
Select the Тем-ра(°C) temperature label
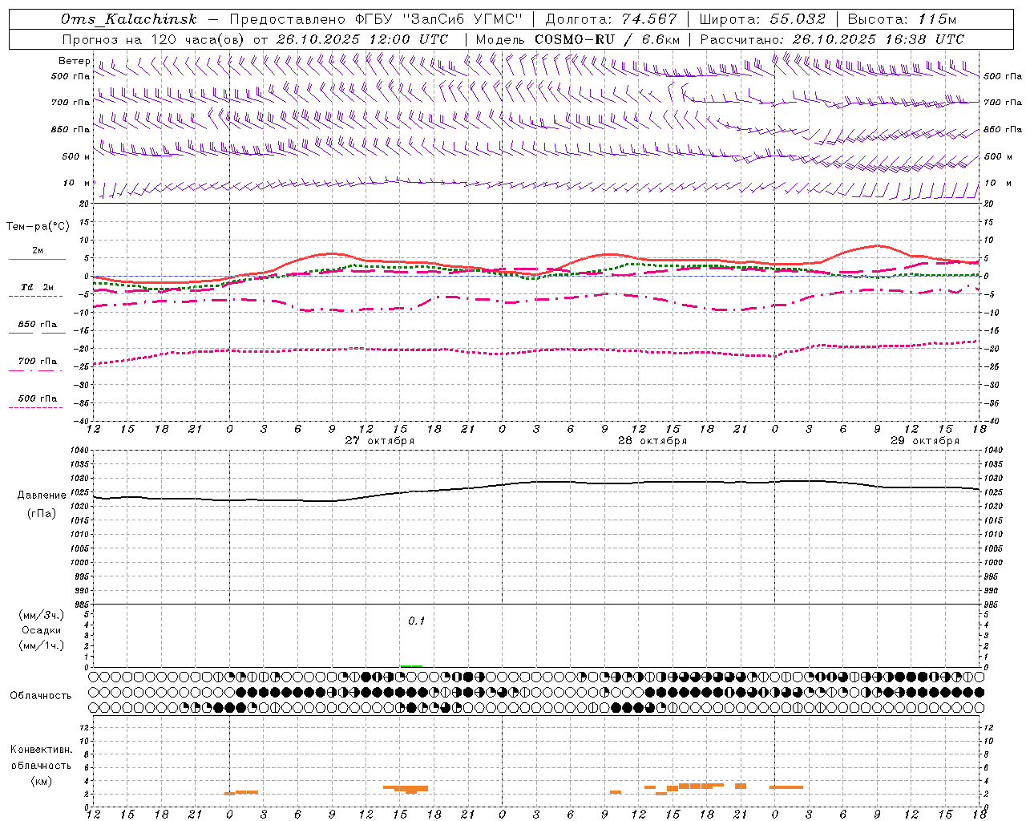(x=38, y=227)
